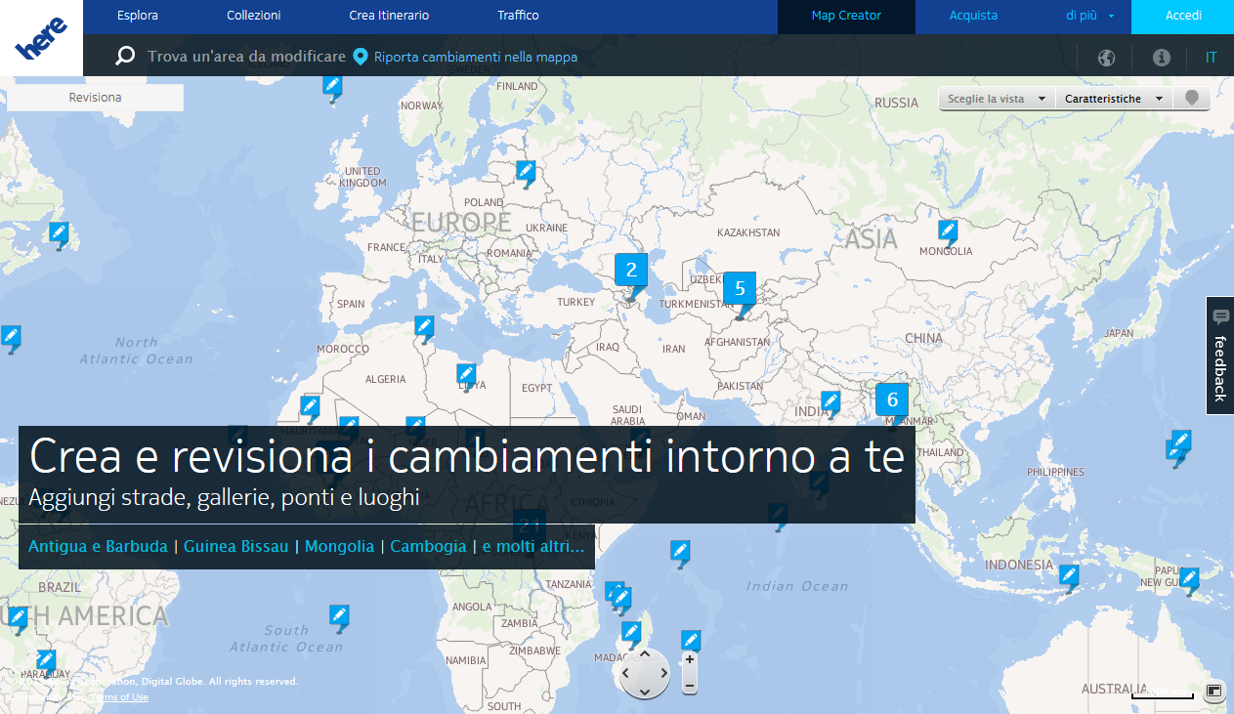This screenshot has width=1234, height=714.
Task: Click the edit marker over Mauritania
Action: pos(310,407)
